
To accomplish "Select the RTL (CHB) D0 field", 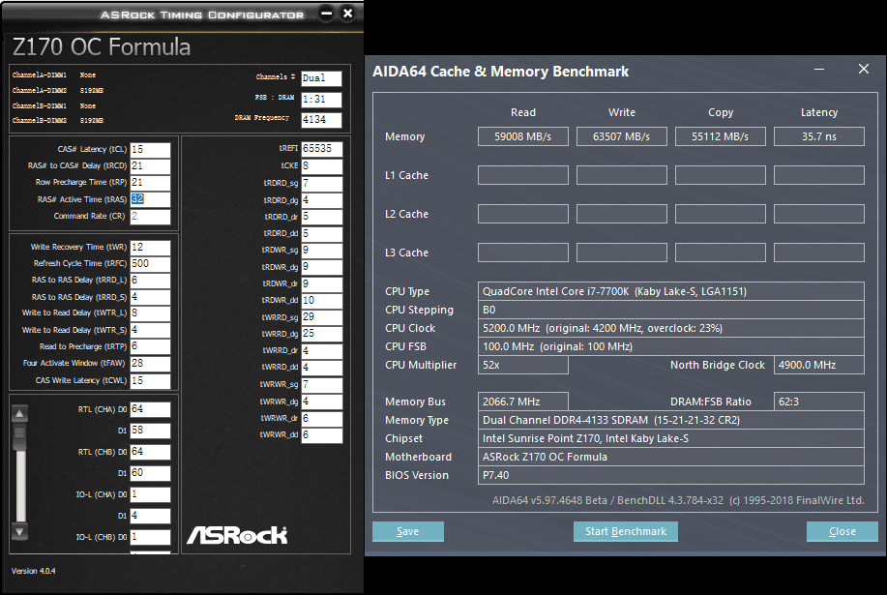I will click(150, 452).
